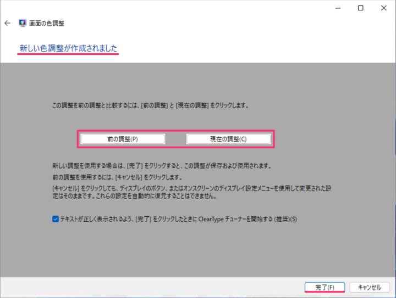The width and height of the screenshot is (396, 298).
Task: Click the paragraph about ディスプレイのボタン settings
Action: 192,192
